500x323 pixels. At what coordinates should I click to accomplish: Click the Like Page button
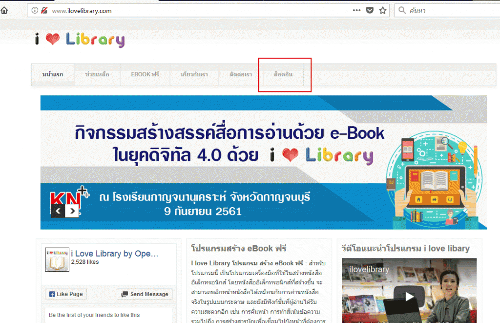(x=66, y=294)
